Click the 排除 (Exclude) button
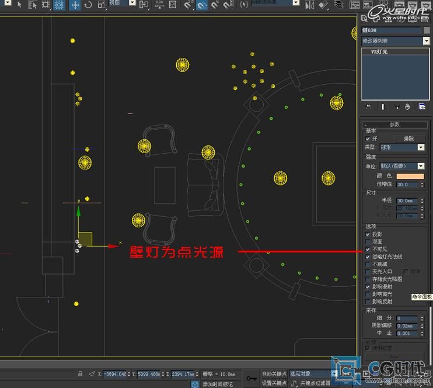Image resolution: width=433 pixels, height=388 pixels. coord(408,138)
